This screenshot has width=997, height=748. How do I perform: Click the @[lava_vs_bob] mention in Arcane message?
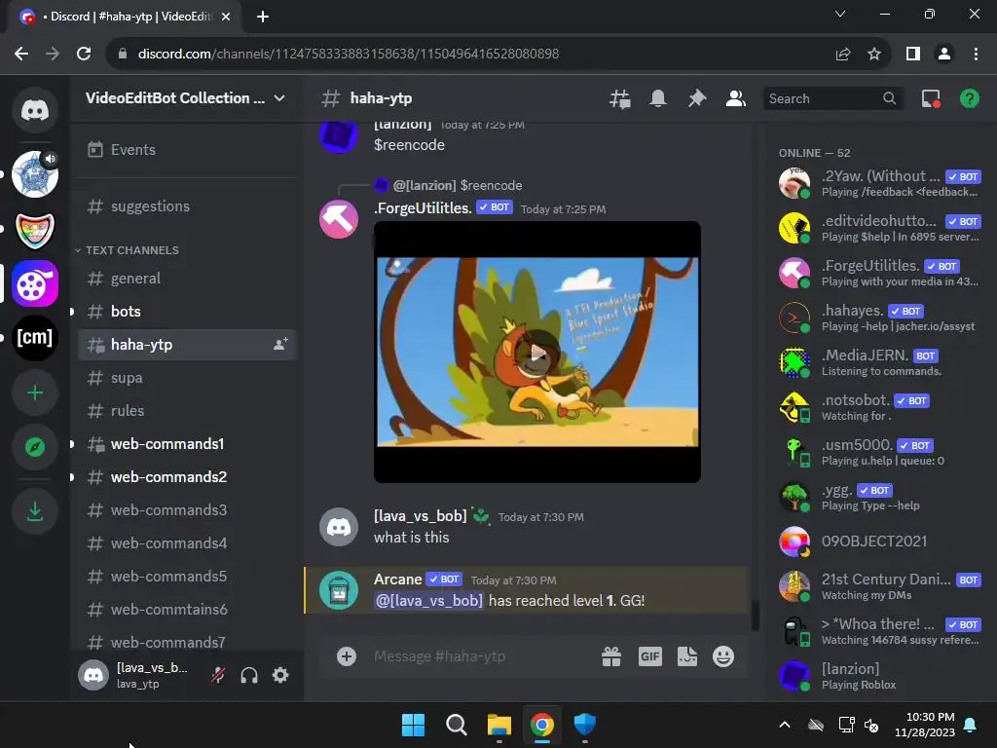coord(429,600)
